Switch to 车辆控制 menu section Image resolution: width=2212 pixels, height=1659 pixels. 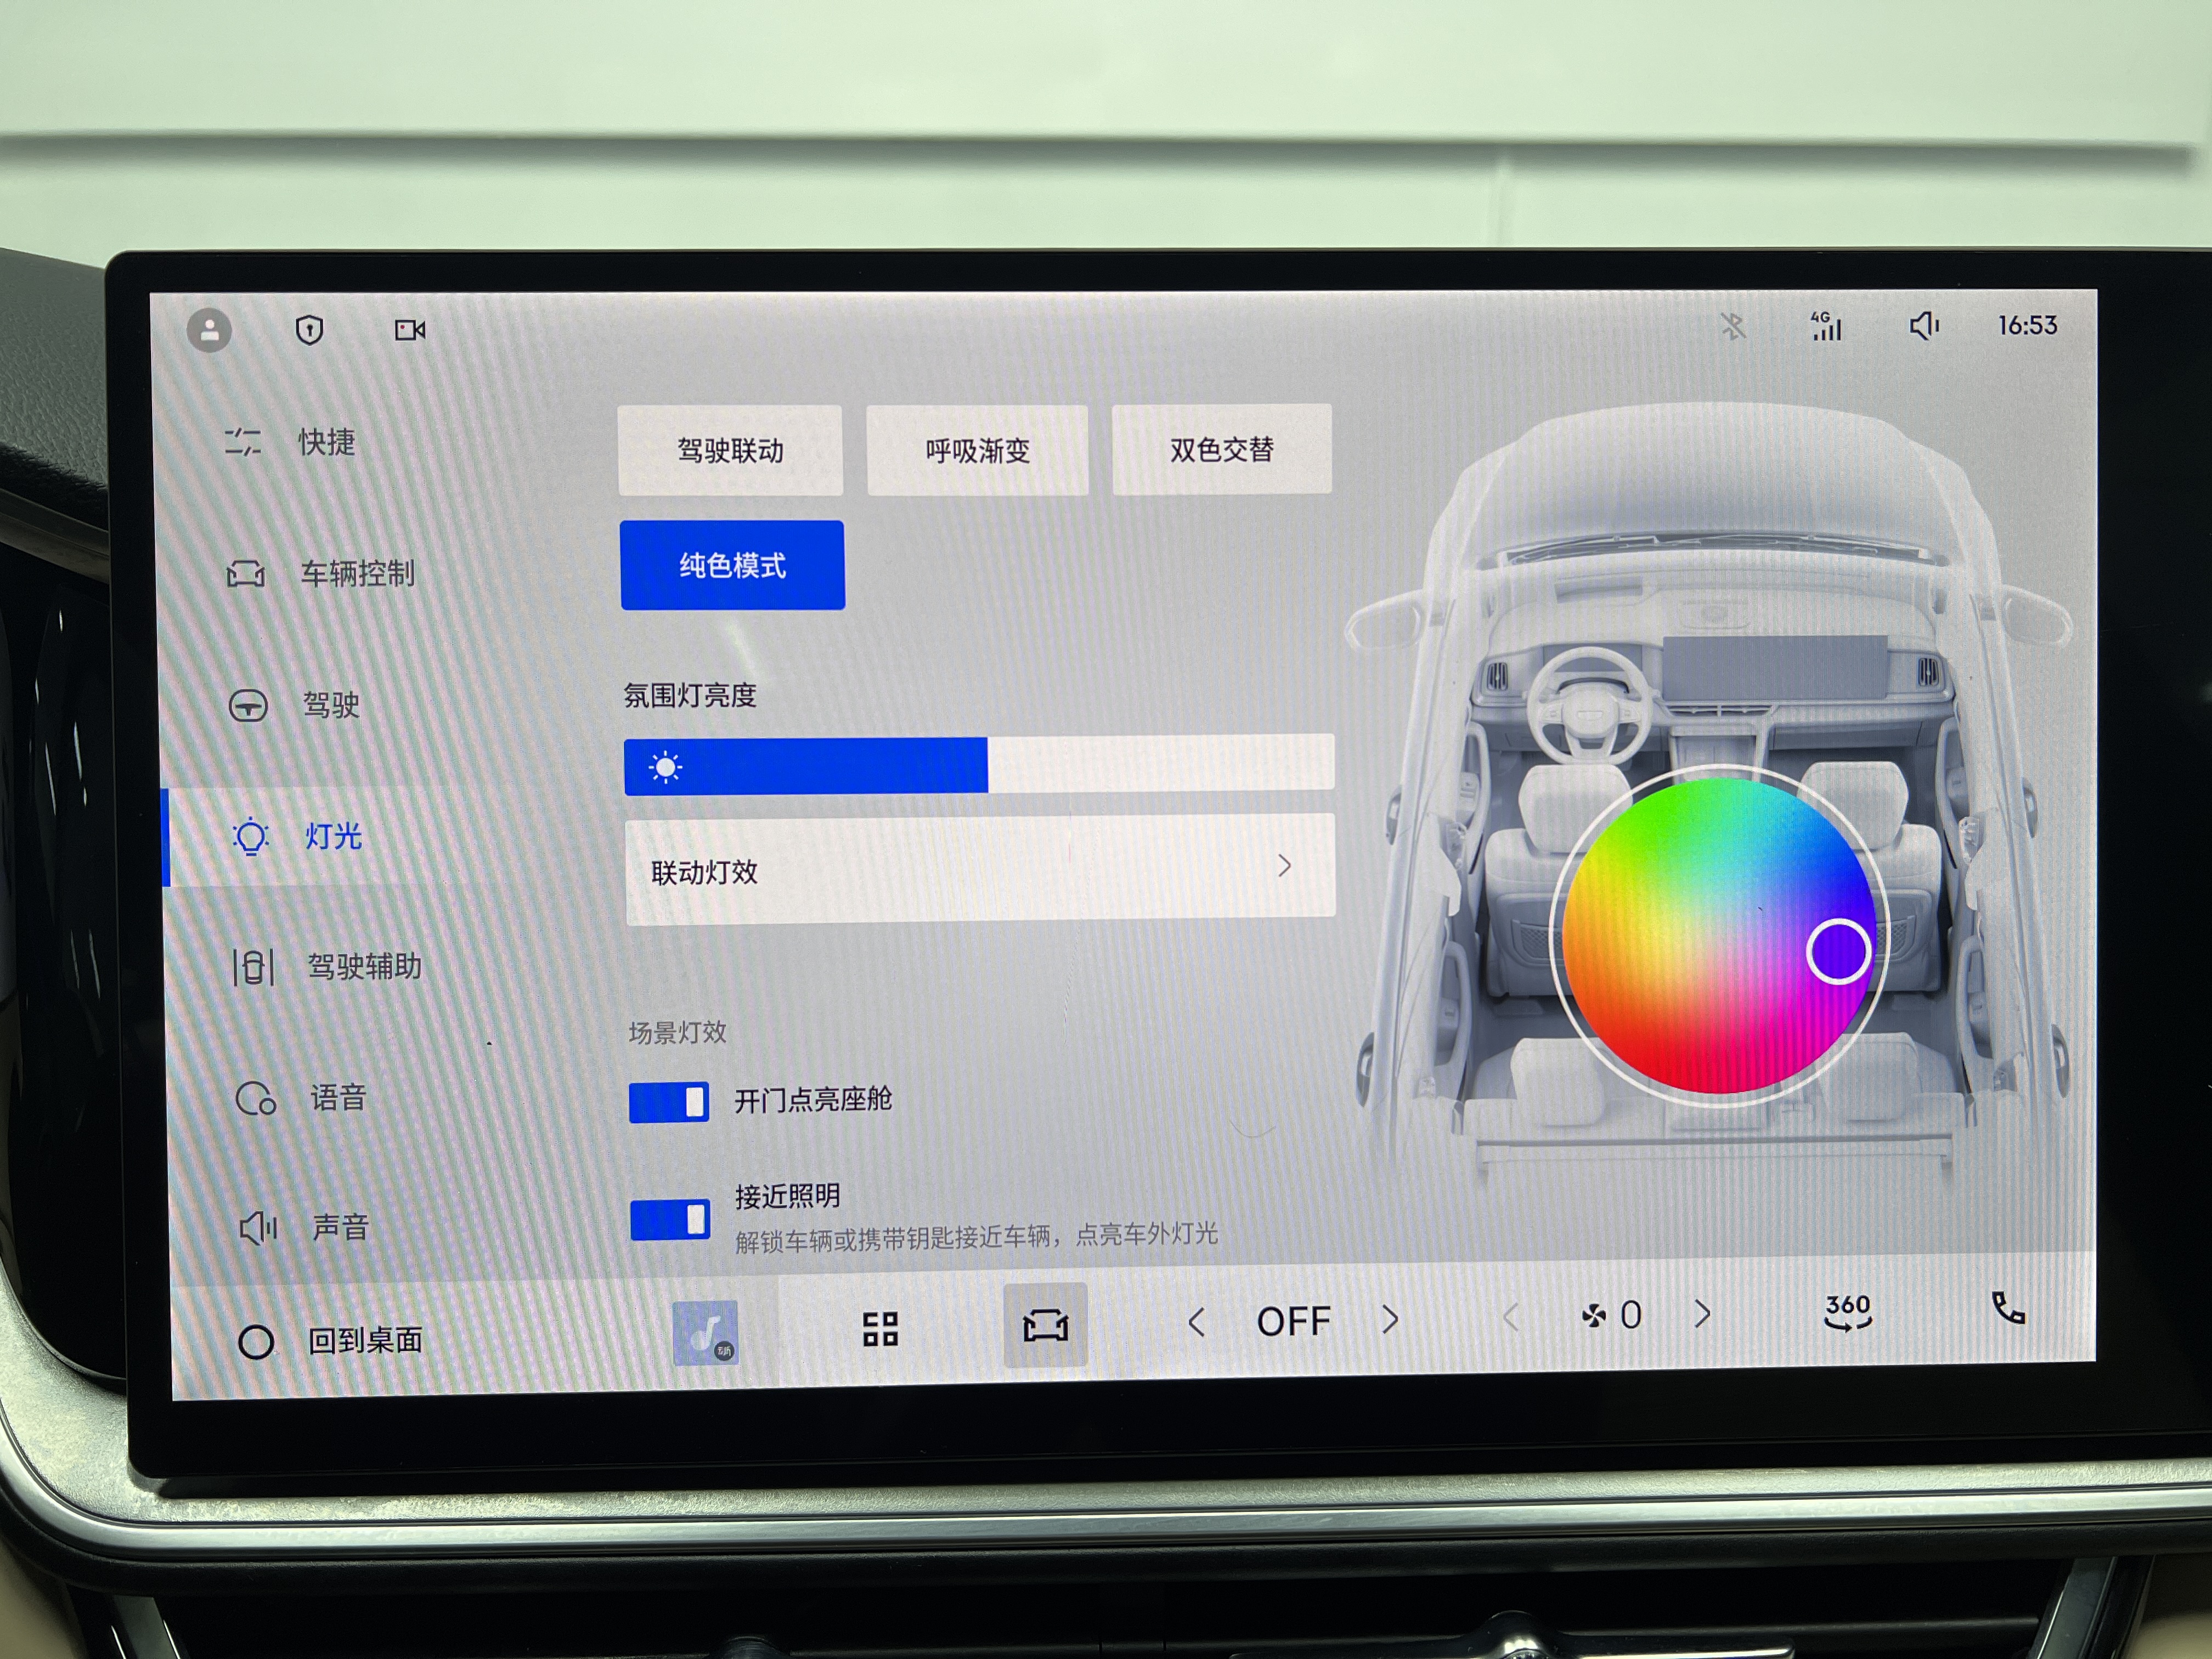[357, 574]
